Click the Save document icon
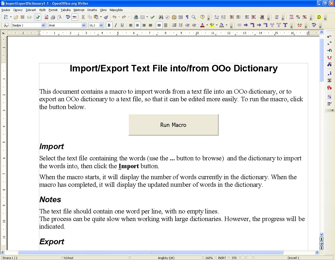The image size is (335, 260). [x=23, y=17]
